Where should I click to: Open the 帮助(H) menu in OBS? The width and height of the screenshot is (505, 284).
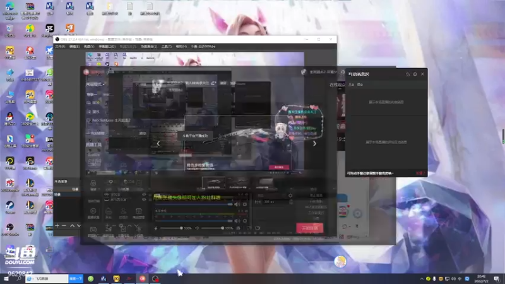[x=181, y=47]
